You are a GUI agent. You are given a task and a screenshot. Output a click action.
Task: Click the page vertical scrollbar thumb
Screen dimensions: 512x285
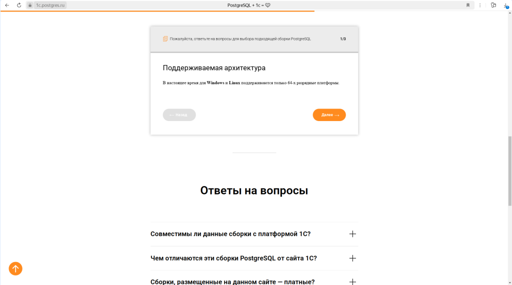(509, 170)
